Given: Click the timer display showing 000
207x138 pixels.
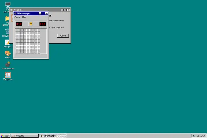Looking at the screenshot, I should click(x=43, y=24).
